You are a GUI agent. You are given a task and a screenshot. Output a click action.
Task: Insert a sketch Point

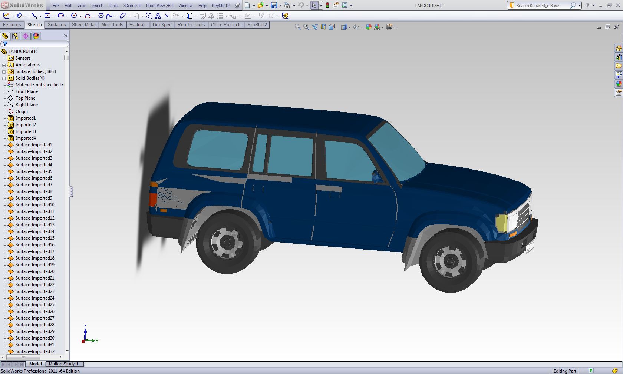point(167,16)
